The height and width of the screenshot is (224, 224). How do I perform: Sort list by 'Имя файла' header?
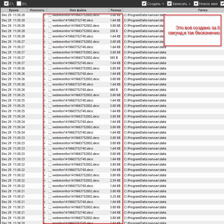[78, 10]
